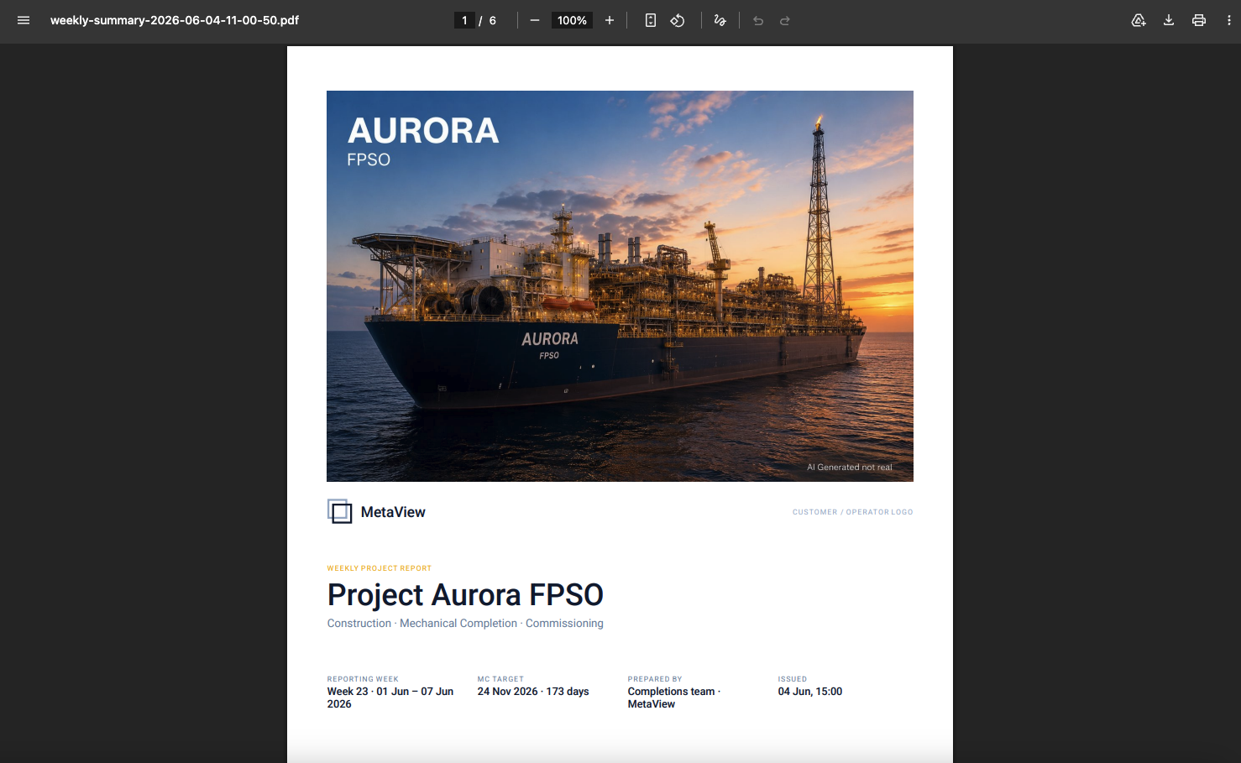The height and width of the screenshot is (763, 1241).
Task: Click the Commissioning subtitle word
Action: [x=564, y=623]
